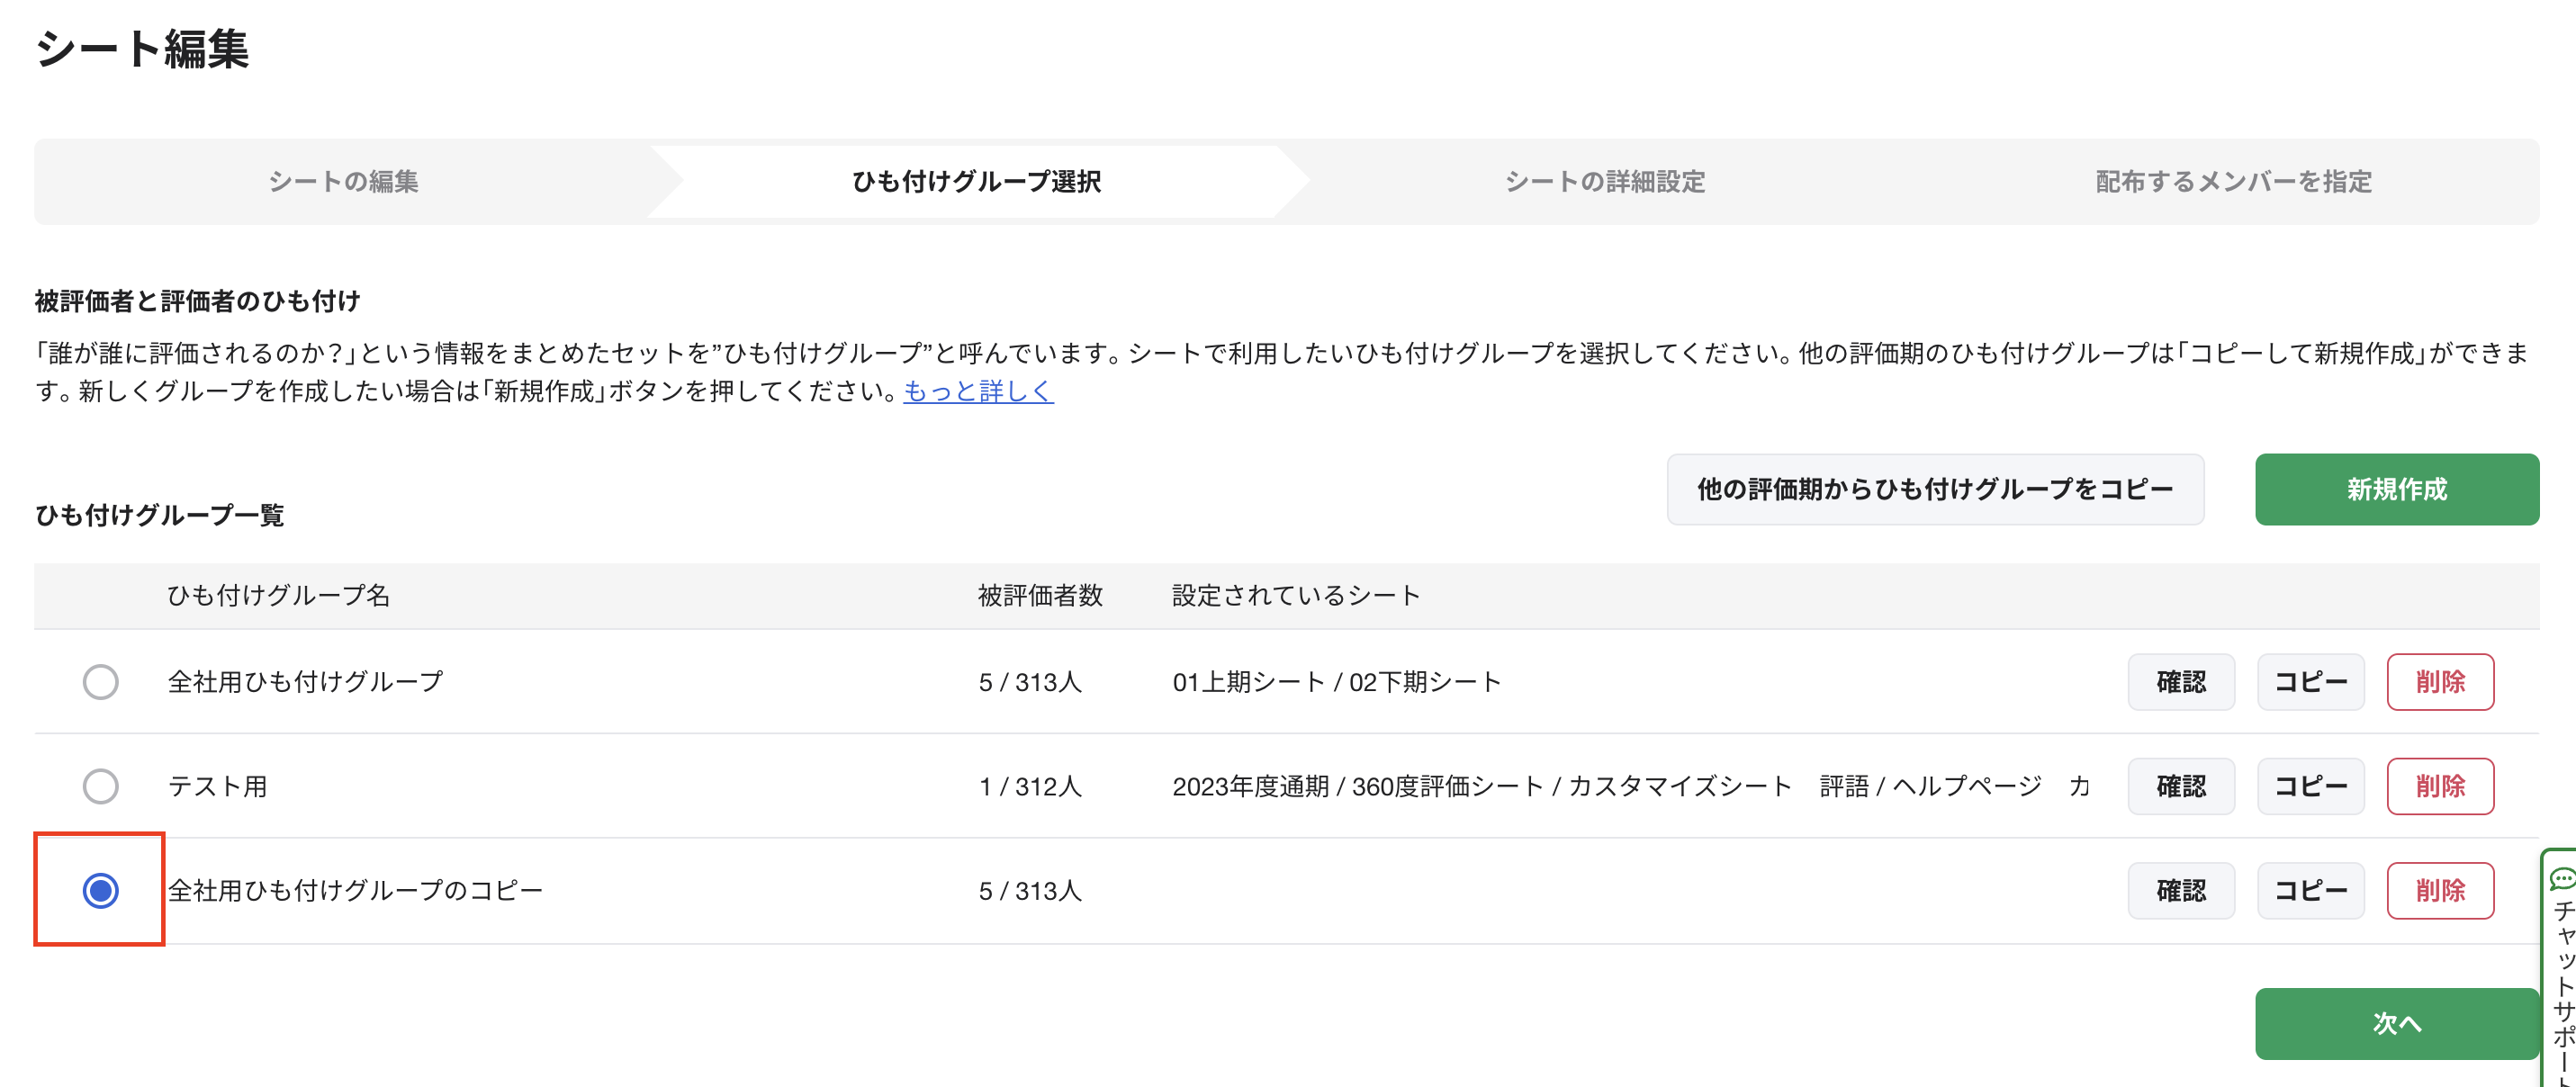Click 確認 for the テスト用 group
Image resolution: width=2576 pixels, height=1087 pixels.
2181,786
